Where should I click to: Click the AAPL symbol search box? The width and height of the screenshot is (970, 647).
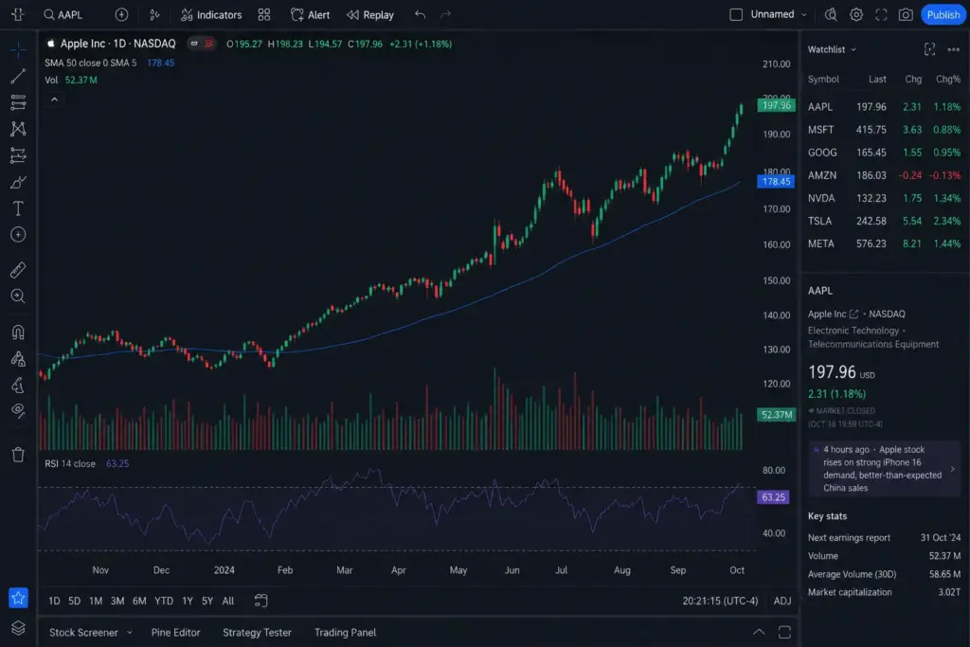pyautogui.click(x=63, y=15)
